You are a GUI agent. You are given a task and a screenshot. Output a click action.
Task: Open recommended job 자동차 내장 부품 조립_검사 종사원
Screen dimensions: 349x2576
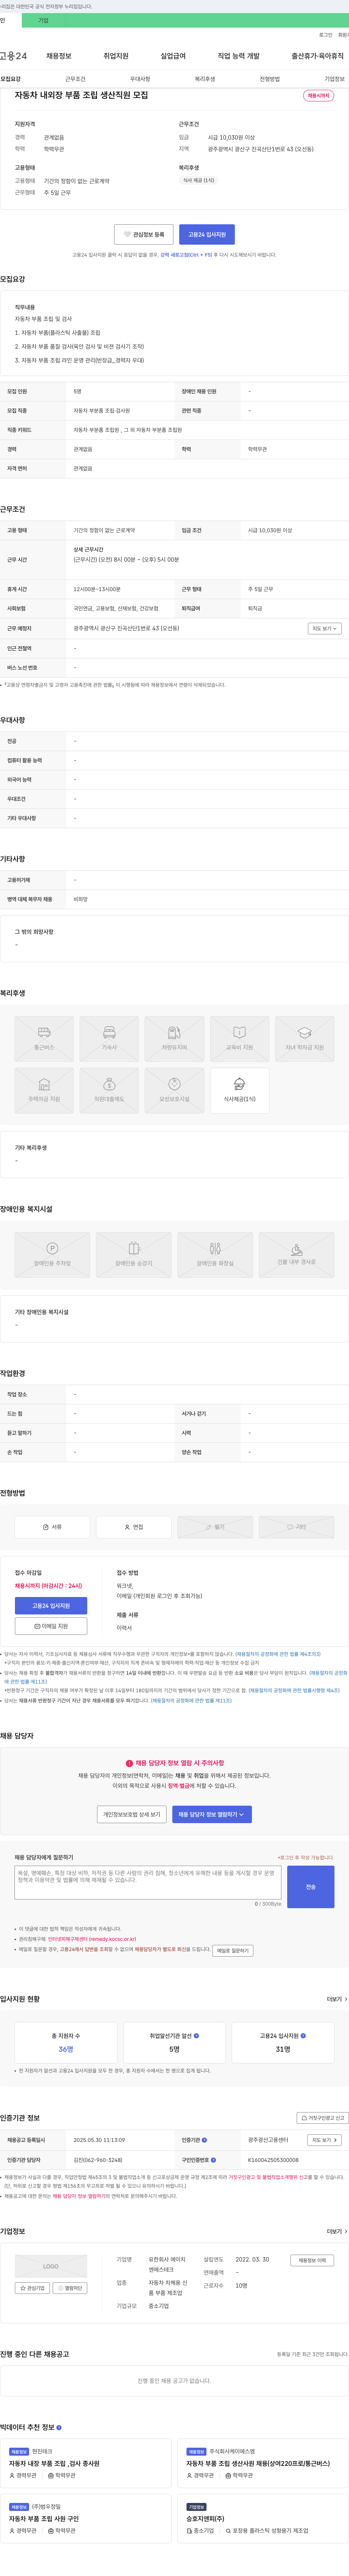point(54,2463)
